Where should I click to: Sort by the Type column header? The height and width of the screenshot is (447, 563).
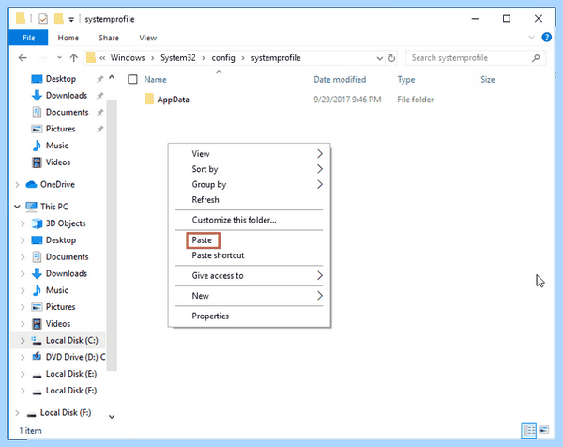coord(406,80)
